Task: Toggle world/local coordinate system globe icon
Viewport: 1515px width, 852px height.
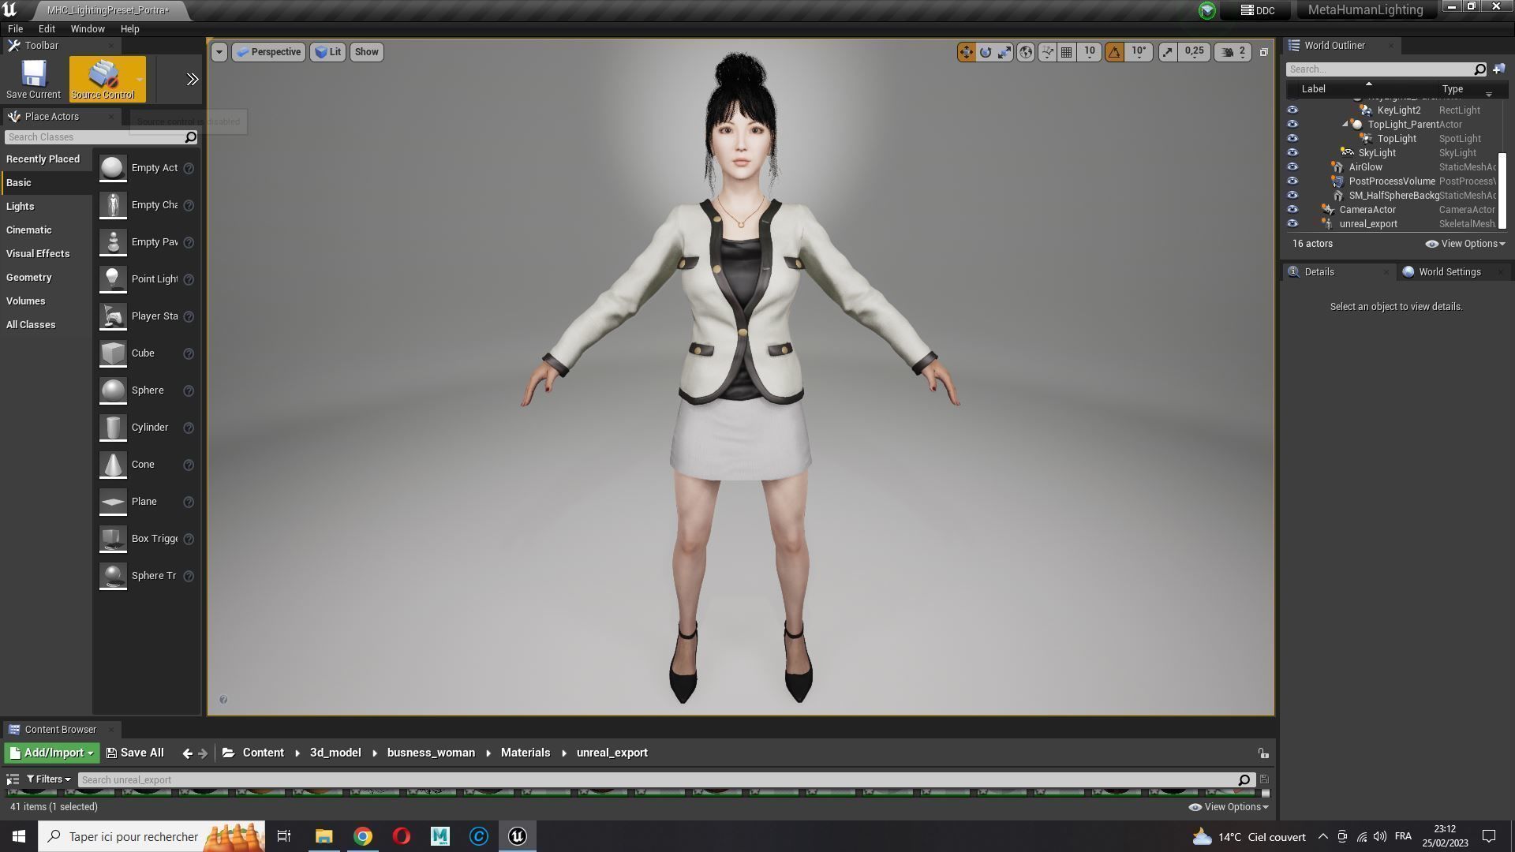Action: pos(1025,52)
